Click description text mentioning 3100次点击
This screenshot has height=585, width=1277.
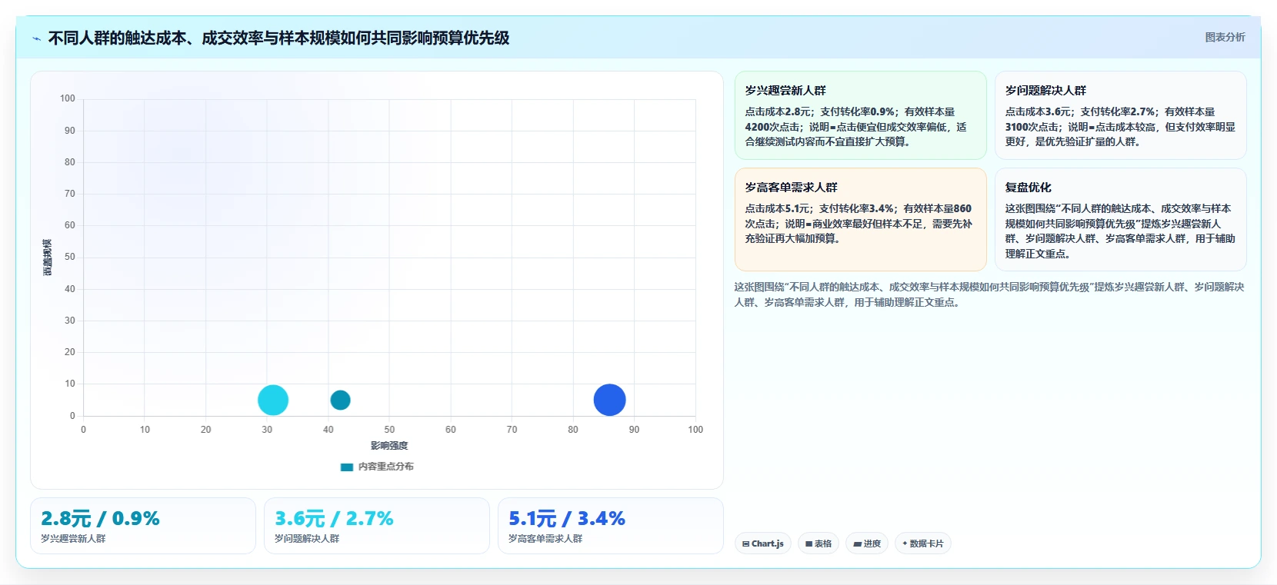point(1120,127)
